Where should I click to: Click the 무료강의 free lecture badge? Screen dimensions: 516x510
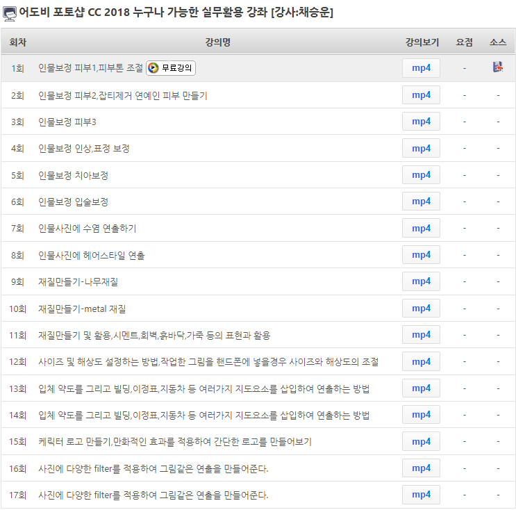click(x=171, y=68)
